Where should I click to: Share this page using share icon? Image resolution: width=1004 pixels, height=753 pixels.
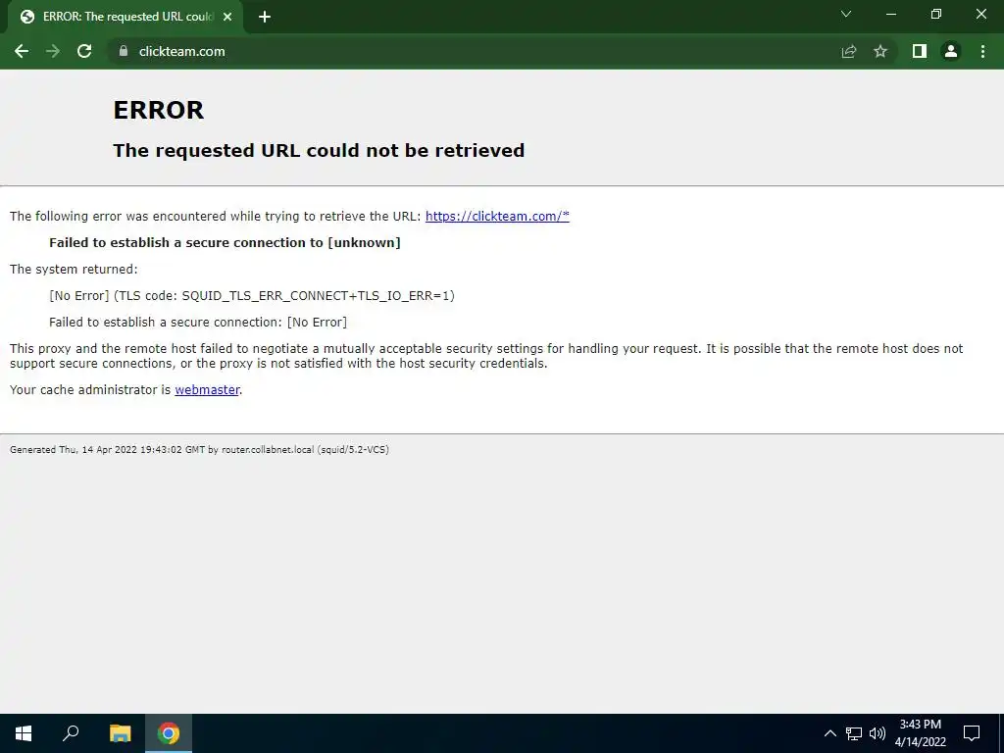click(849, 51)
